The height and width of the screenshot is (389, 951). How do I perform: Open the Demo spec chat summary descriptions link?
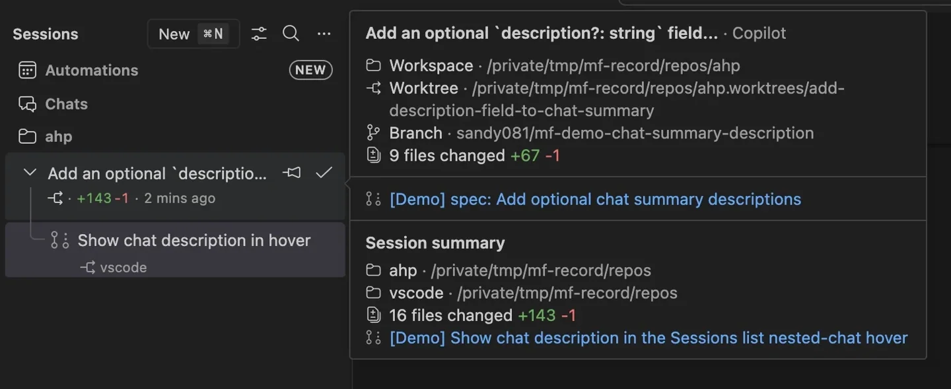pyautogui.click(x=595, y=199)
